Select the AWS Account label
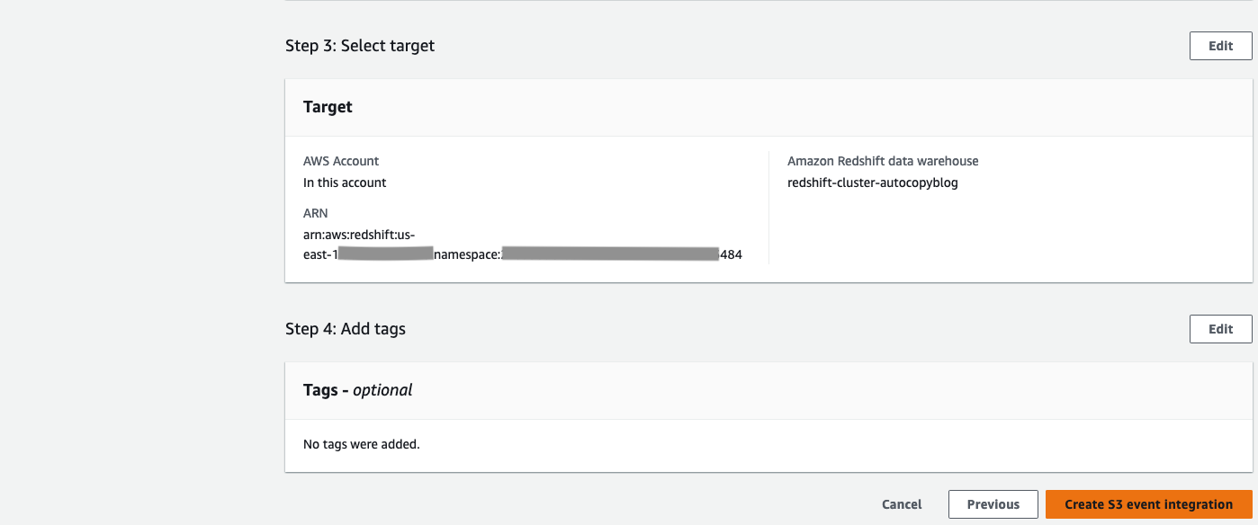 pyautogui.click(x=341, y=161)
